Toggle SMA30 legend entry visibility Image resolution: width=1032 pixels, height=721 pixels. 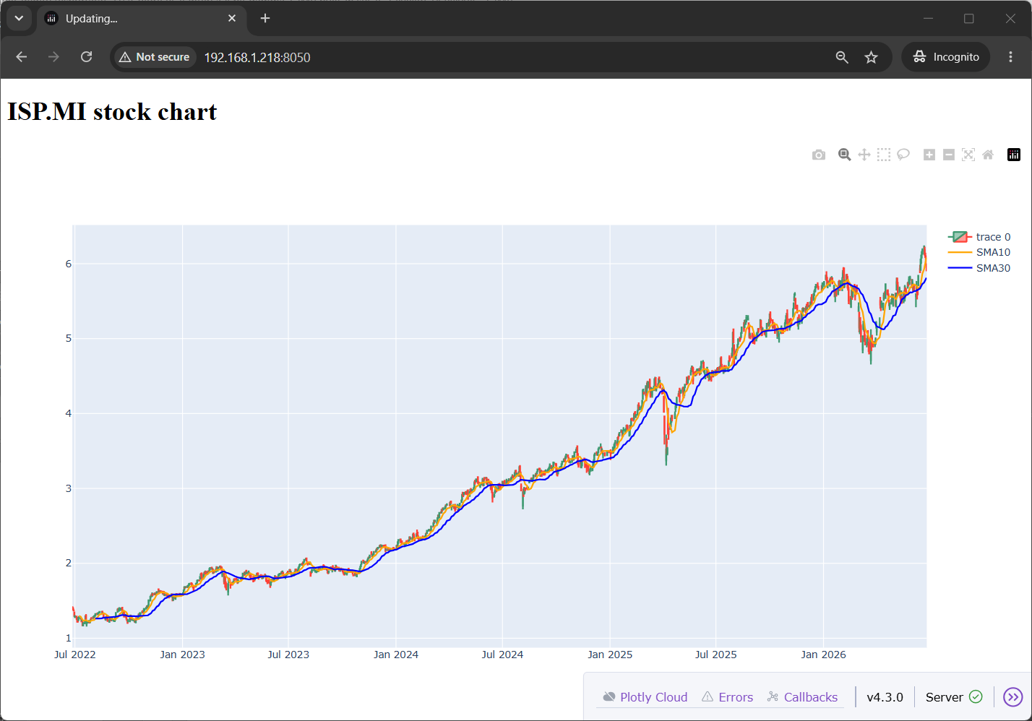[979, 268]
